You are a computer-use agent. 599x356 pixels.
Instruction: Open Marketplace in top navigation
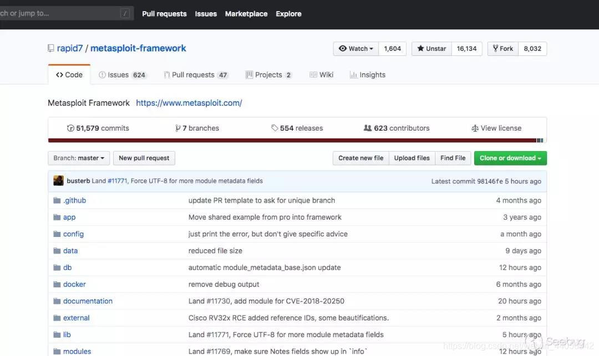pyautogui.click(x=246, y=14)
